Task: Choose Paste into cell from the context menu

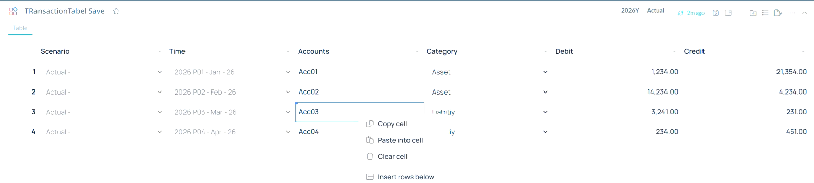Action: coord(400,140)
